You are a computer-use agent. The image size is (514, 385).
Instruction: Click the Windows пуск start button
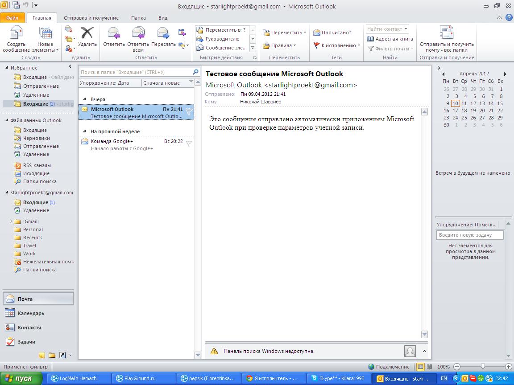point(21,378)
